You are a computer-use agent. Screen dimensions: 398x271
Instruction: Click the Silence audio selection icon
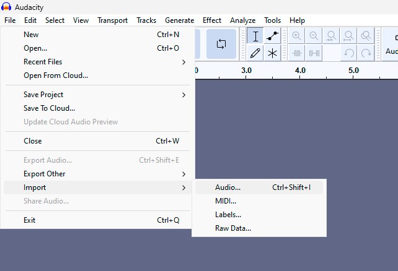tap(314, 53)
